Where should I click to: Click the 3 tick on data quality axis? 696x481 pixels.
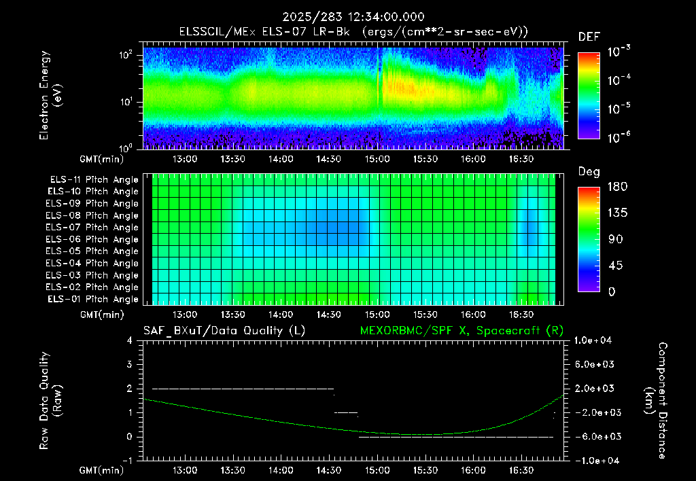coord(130,364)
